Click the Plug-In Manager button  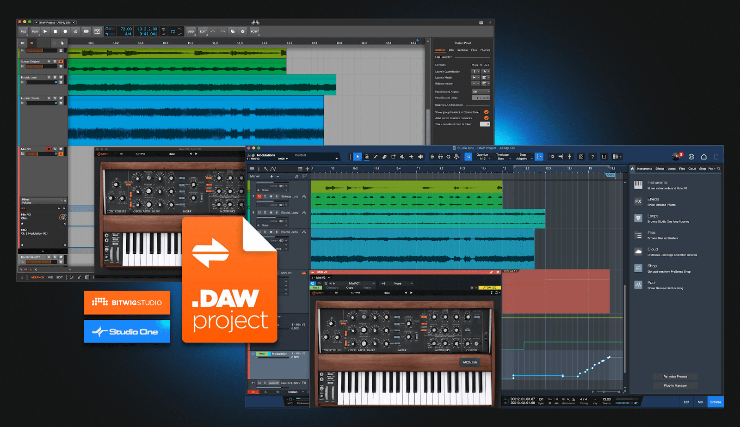[x=675, y=385]
